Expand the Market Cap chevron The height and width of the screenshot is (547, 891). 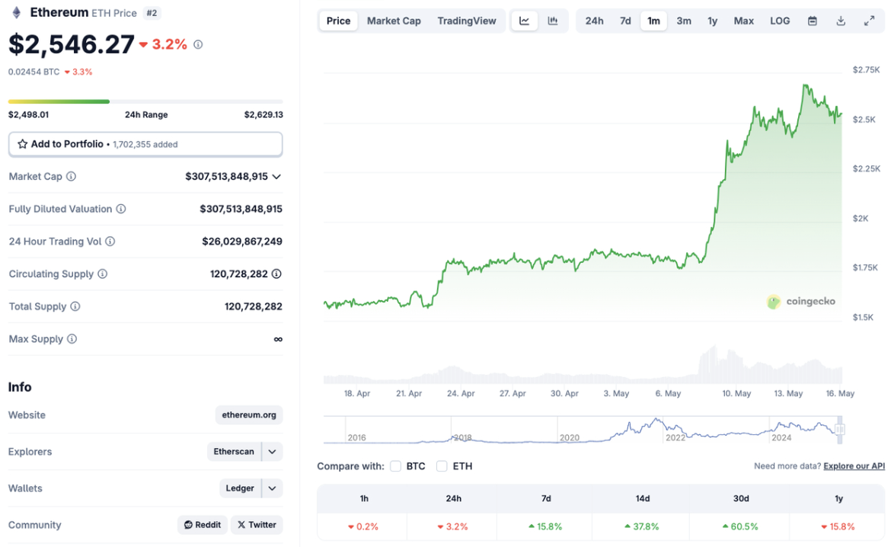[276, 177]
